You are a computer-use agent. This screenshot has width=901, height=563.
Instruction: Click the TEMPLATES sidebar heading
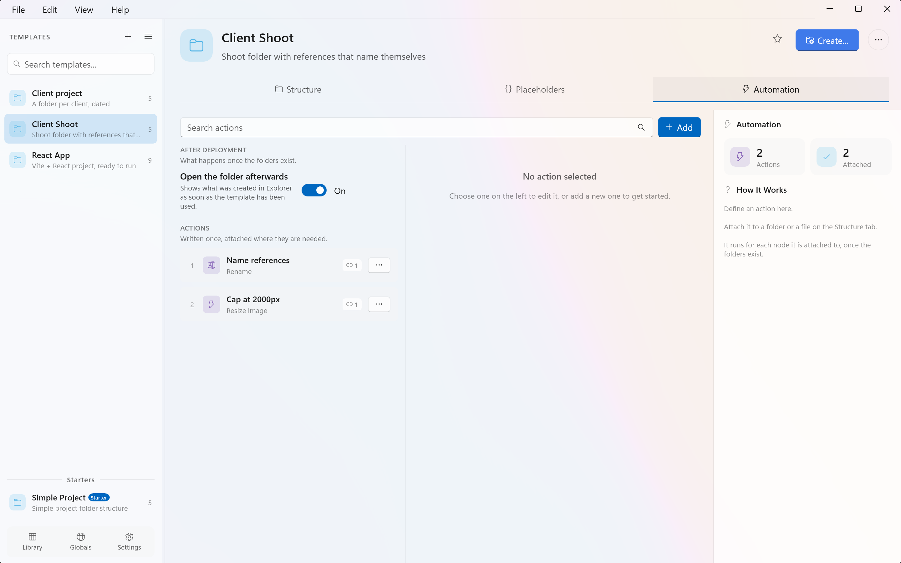coord(30,37)
